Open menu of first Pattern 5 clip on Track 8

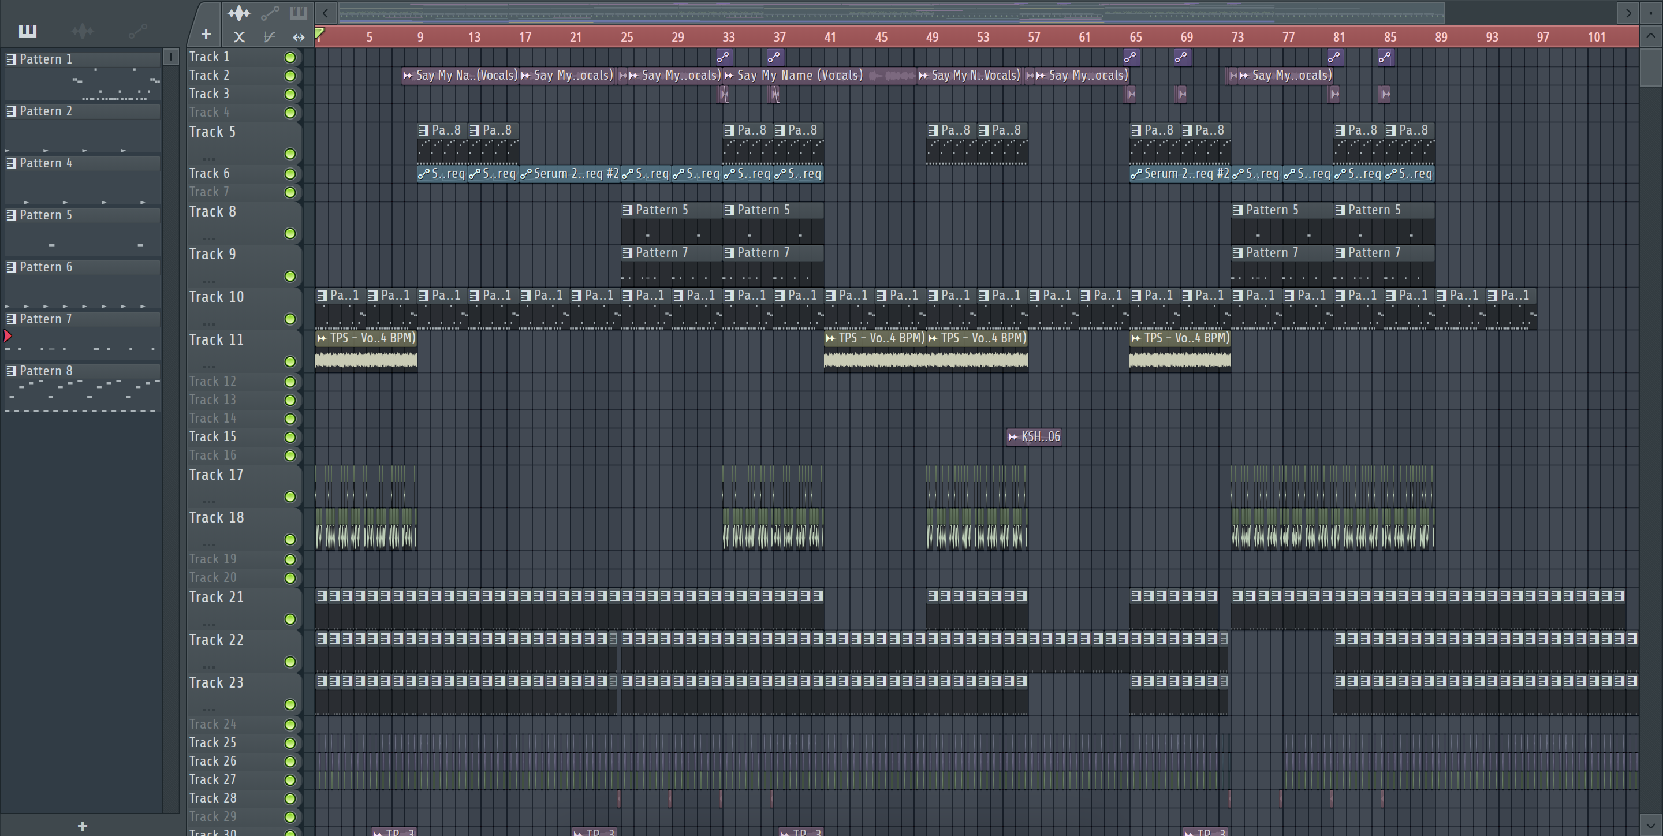627,210
